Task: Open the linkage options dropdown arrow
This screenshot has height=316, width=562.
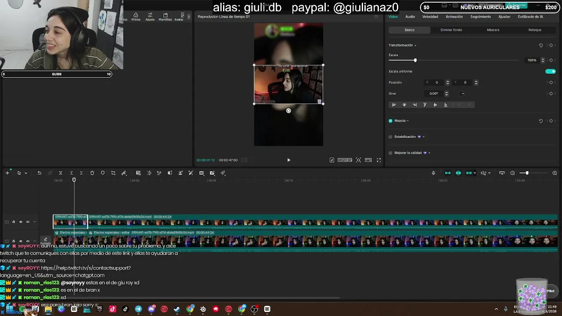Action: tap(475, 173)
